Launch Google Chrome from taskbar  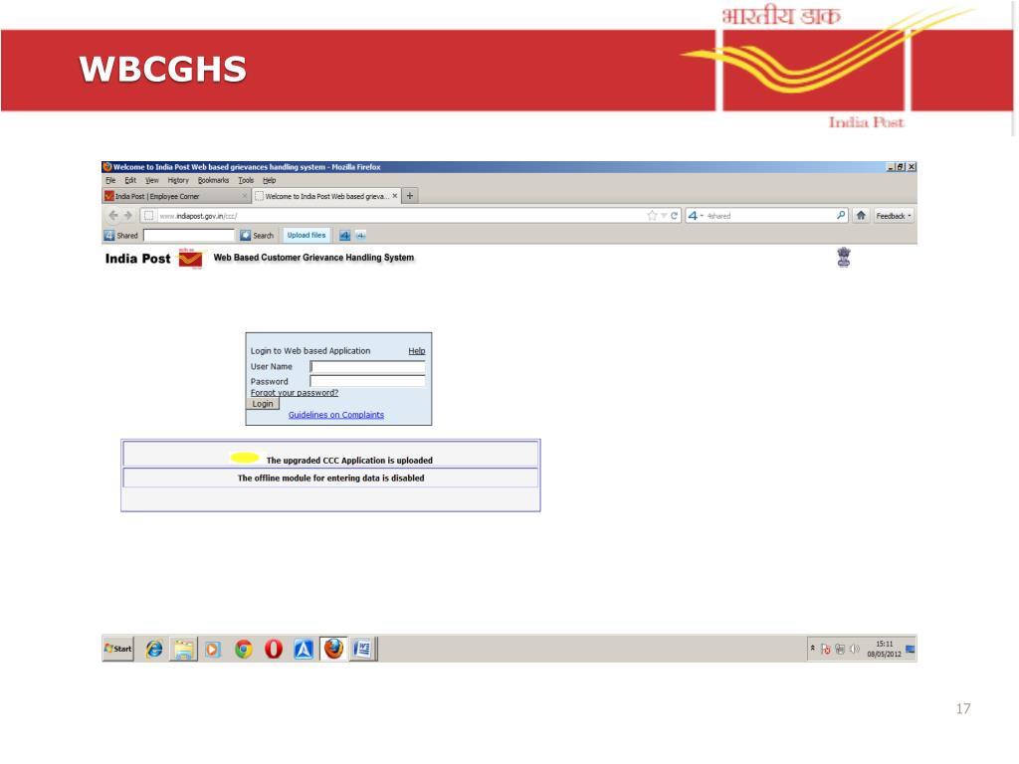244,649
